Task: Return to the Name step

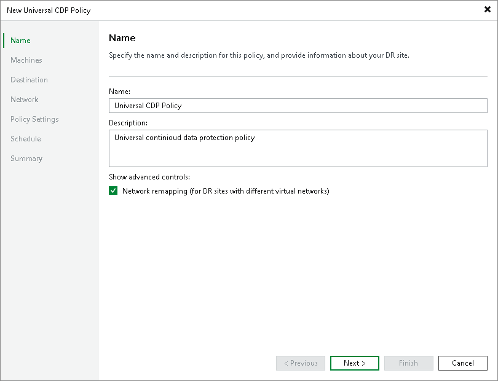Action: point(20,40)
